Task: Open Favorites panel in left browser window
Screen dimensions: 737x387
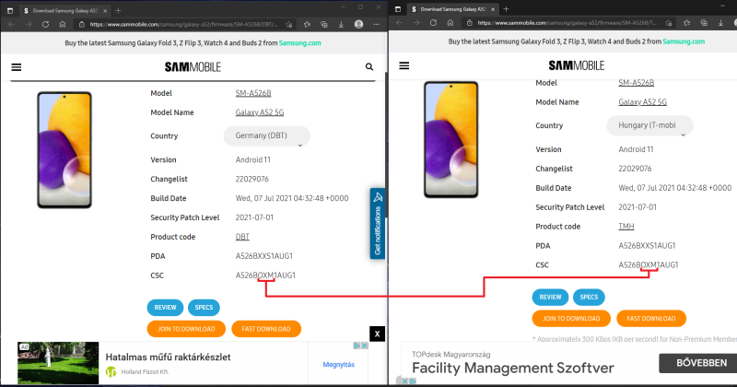Action: (307, 25)
